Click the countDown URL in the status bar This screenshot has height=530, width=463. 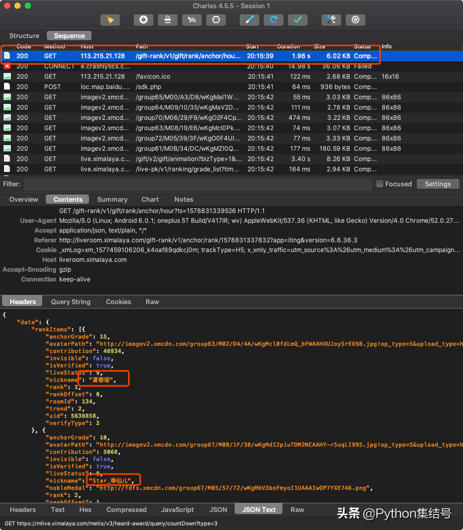111,523
